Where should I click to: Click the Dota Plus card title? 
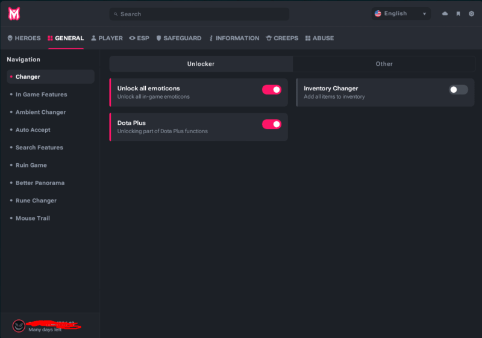[131, 123]
